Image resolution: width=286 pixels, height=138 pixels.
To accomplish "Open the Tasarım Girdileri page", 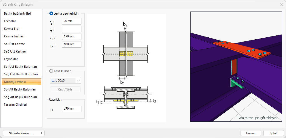I will 21,105.
